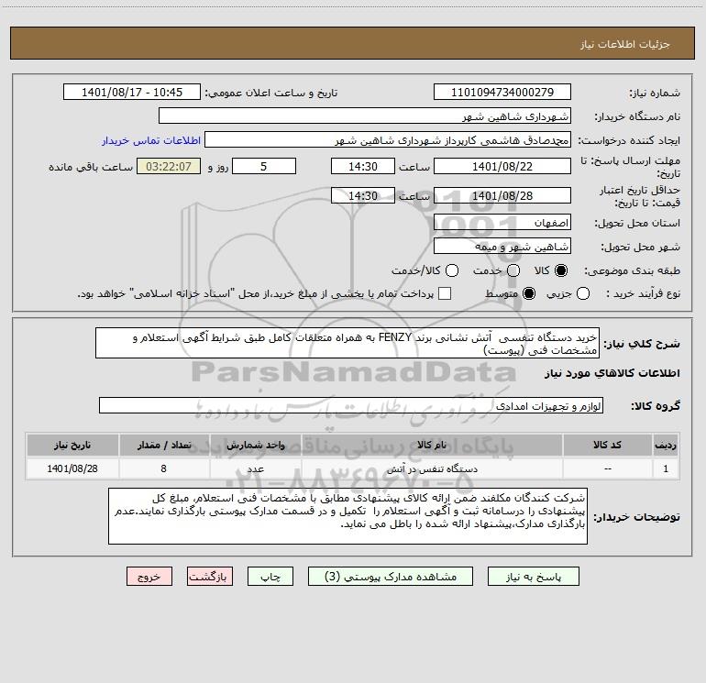Click the چاپ print button
The height and width of the screenshot is (683, 706).
[x=270, y=577]
